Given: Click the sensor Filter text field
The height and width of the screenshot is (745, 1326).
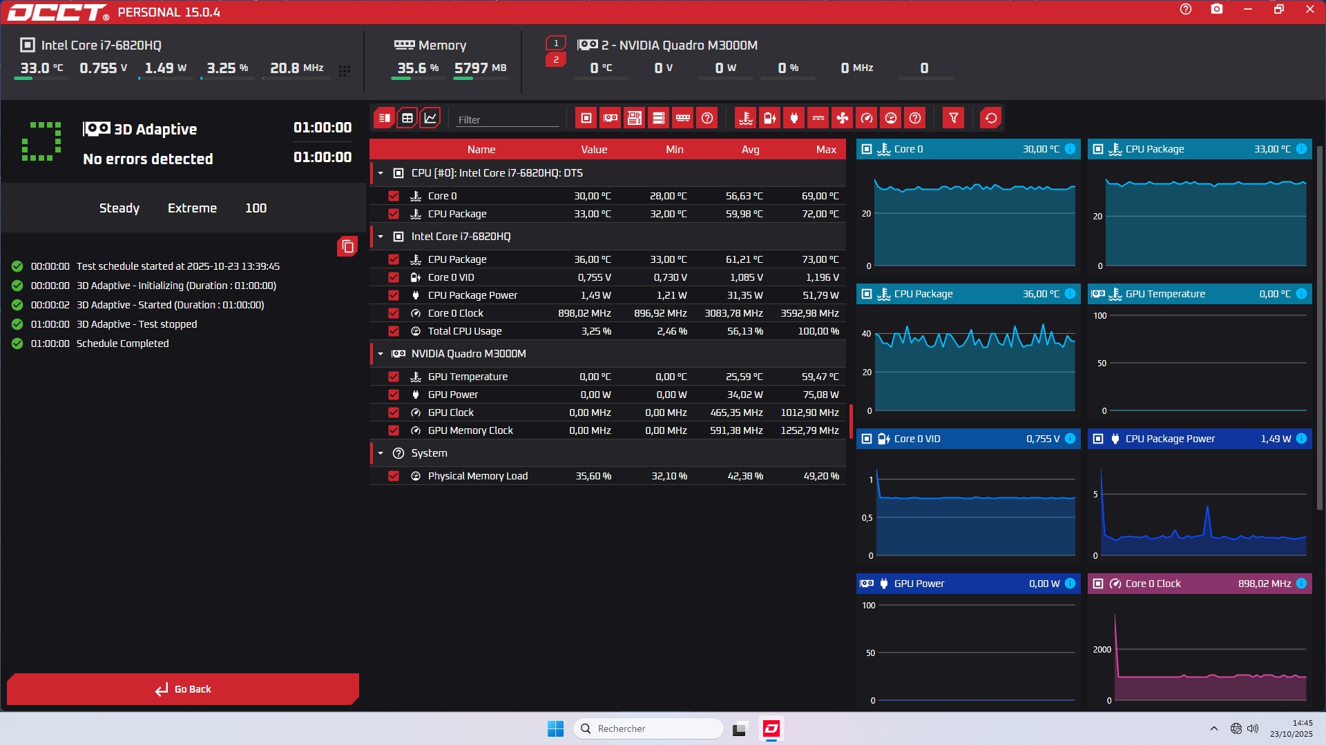Looking at the screenshot, I should (508, 119).
